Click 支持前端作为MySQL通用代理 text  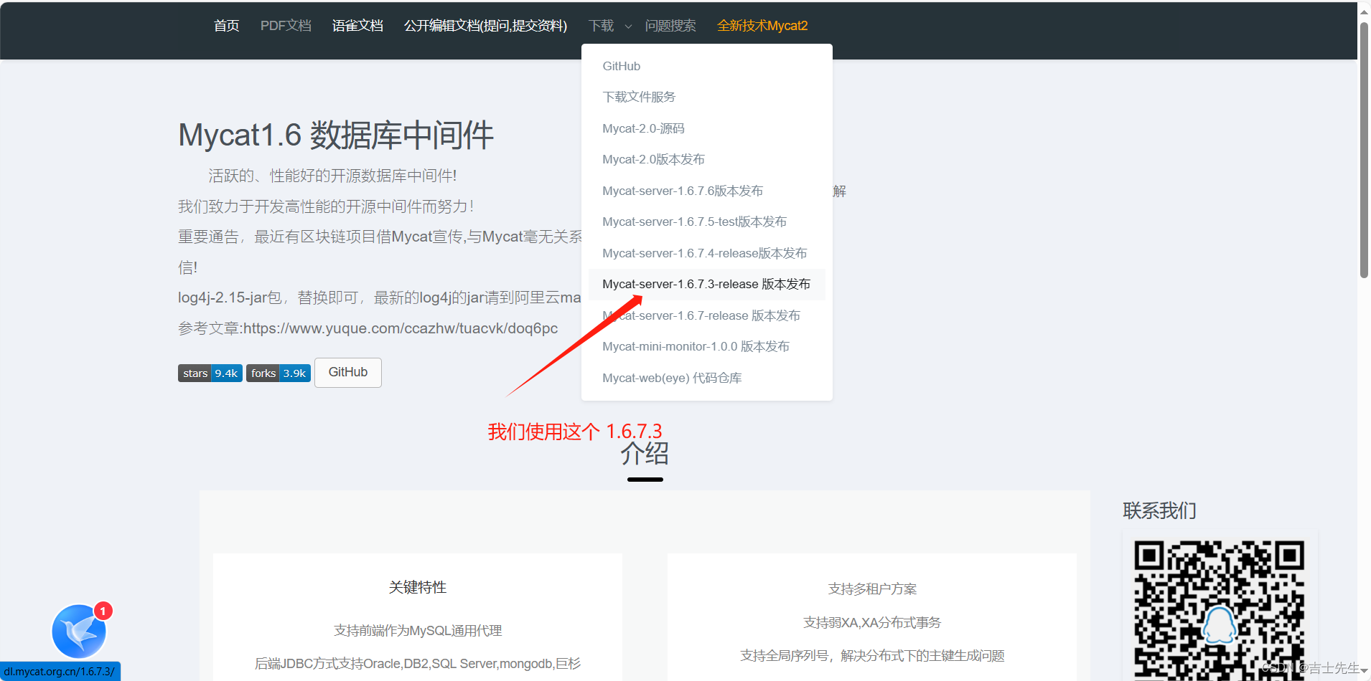pos(418,631)
